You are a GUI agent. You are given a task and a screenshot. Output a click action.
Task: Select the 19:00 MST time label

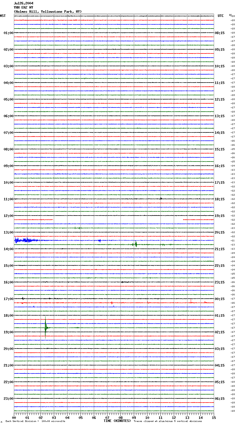[x=8, y=332]
